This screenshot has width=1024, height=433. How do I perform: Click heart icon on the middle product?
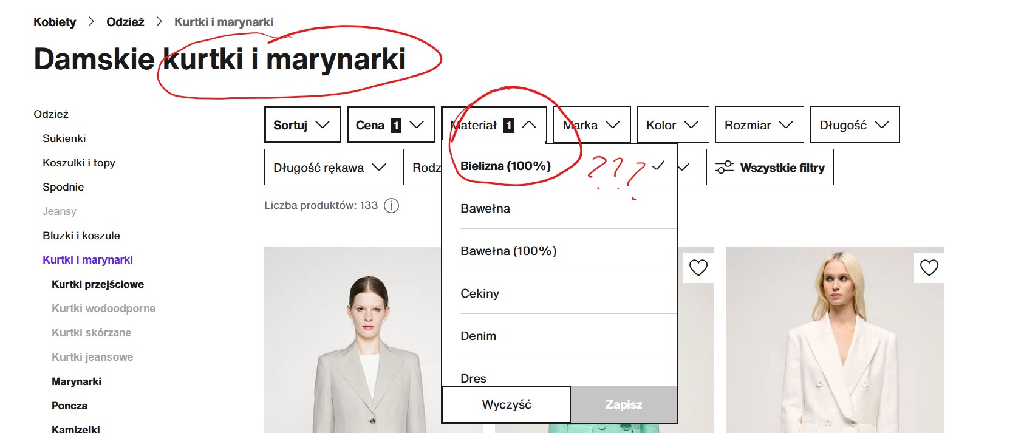[x=698, y=267]
